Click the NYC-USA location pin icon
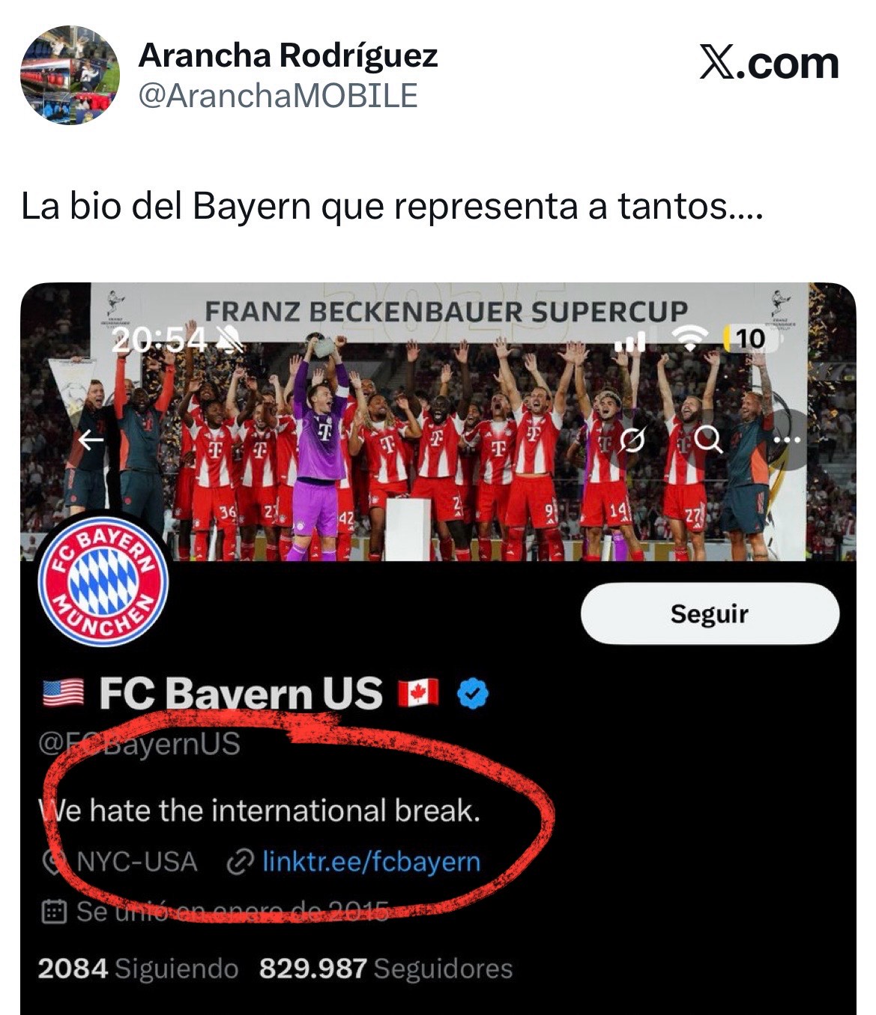 tap(53, 863)
